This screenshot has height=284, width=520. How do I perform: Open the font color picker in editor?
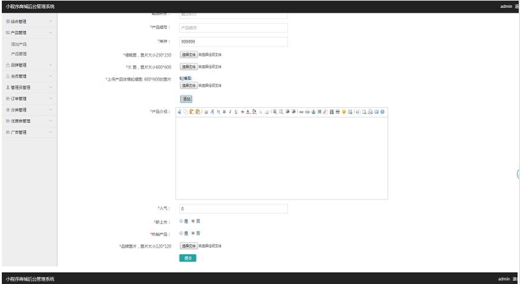pyautogui.click(x=248, y=112)
